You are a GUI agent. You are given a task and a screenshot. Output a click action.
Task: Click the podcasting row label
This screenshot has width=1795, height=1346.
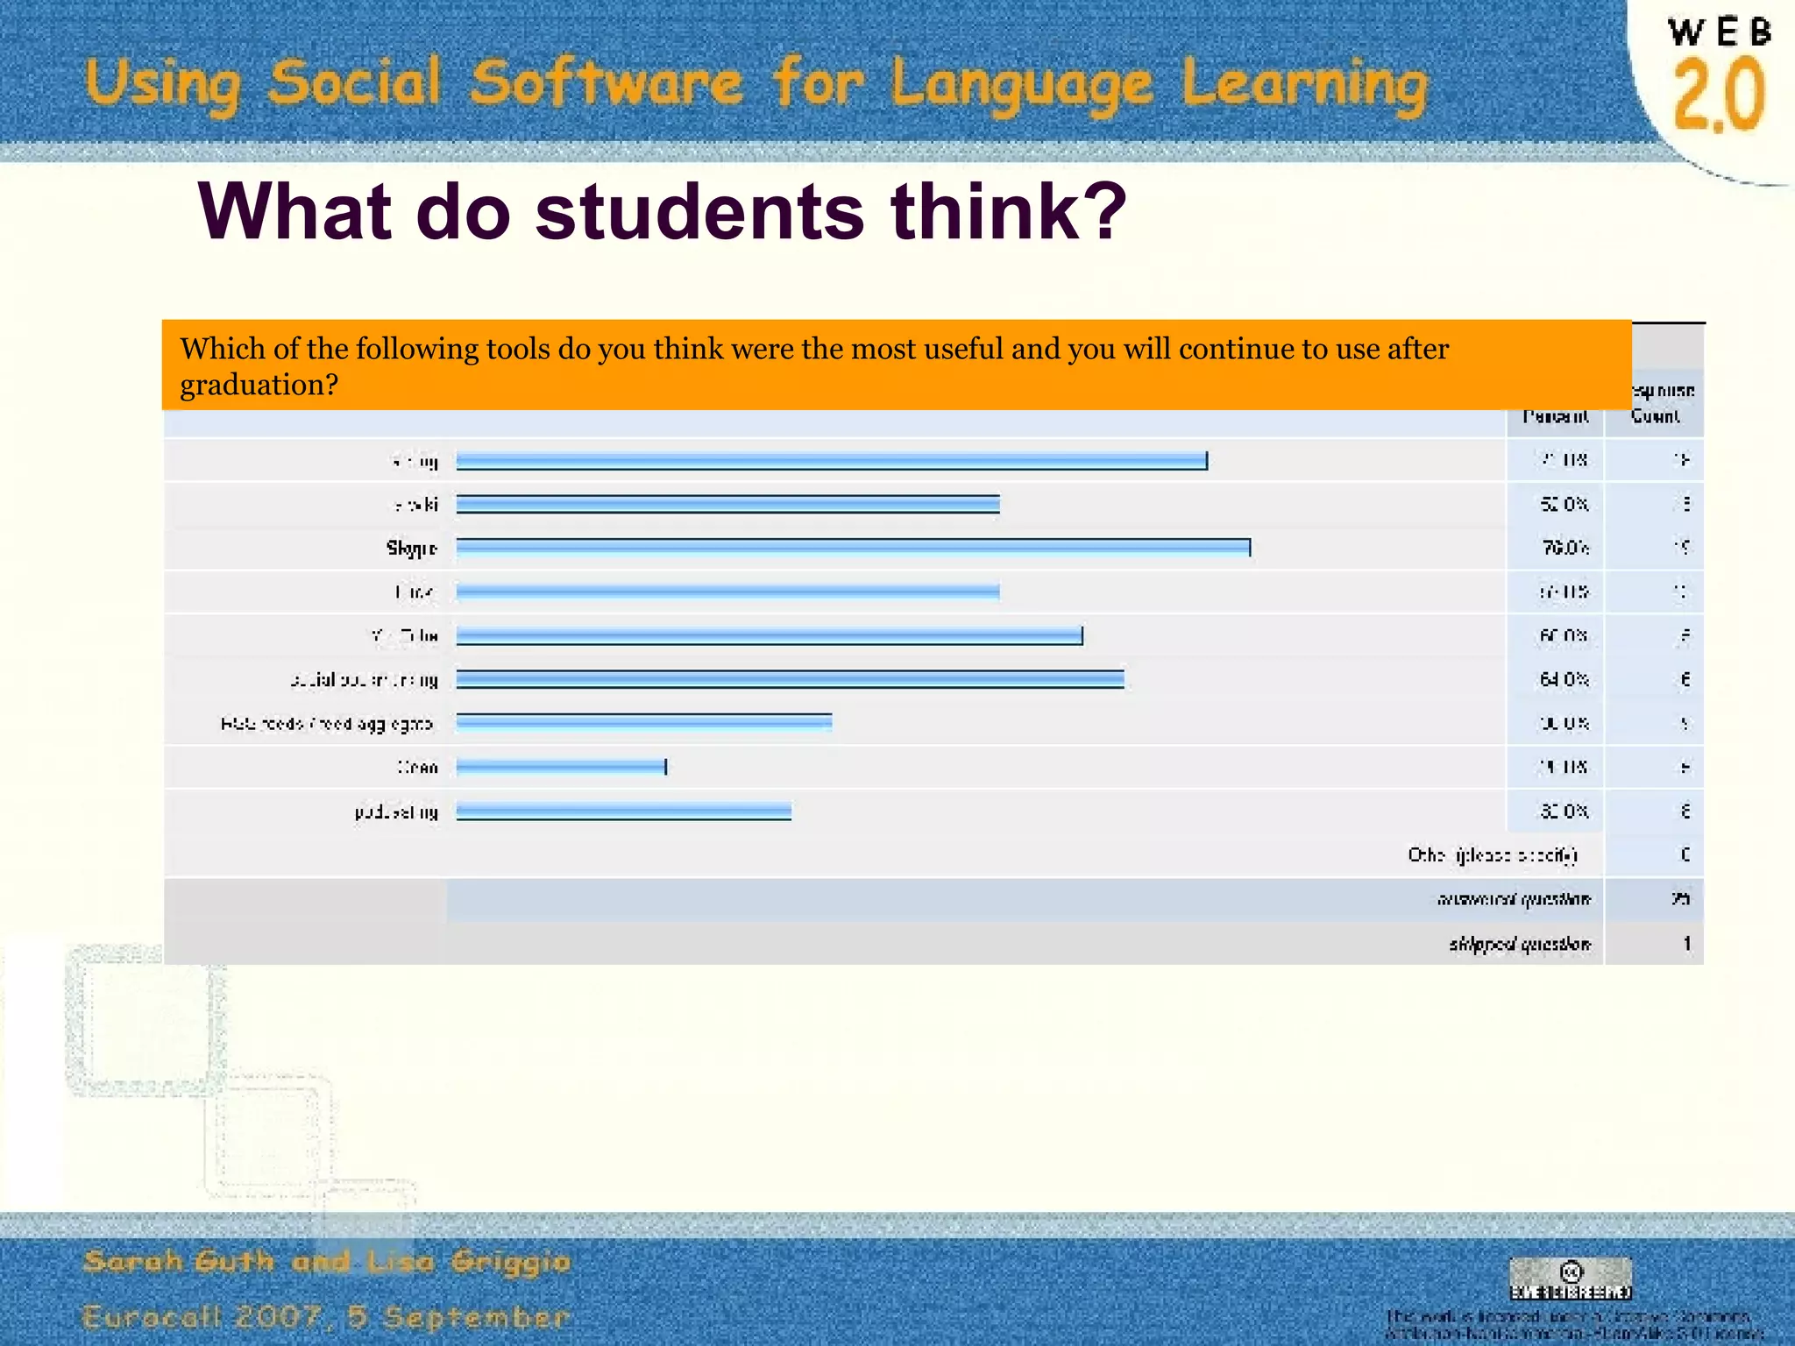(396, 812)
